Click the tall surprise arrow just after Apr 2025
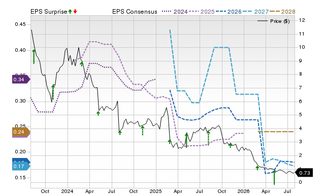The image size is (325, 194). [x=186, y=140]
